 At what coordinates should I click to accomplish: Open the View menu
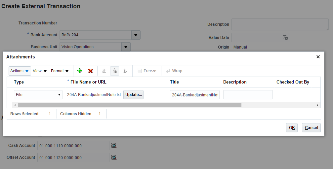coord(40,71)
